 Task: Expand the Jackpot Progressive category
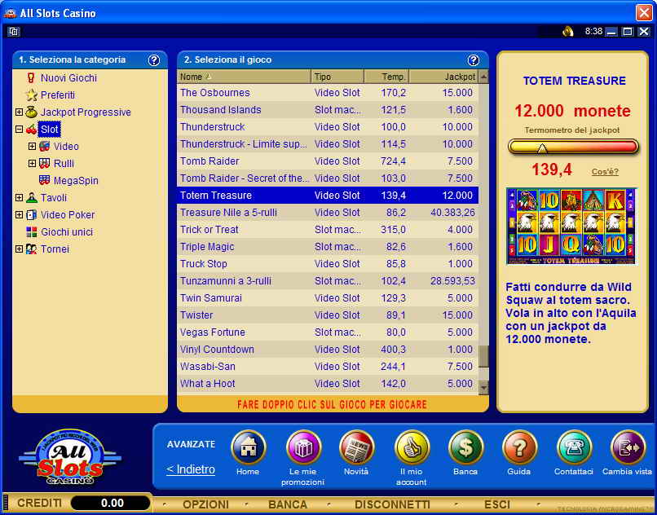point(20,112)
